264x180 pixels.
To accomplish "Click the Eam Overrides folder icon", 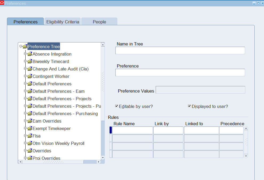I will (x=30, y=121).
